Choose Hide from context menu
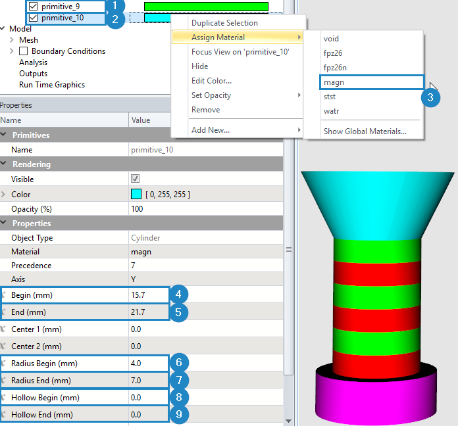Image resolution: width=458 pixels, height=426 pixels. click(200, 66)
